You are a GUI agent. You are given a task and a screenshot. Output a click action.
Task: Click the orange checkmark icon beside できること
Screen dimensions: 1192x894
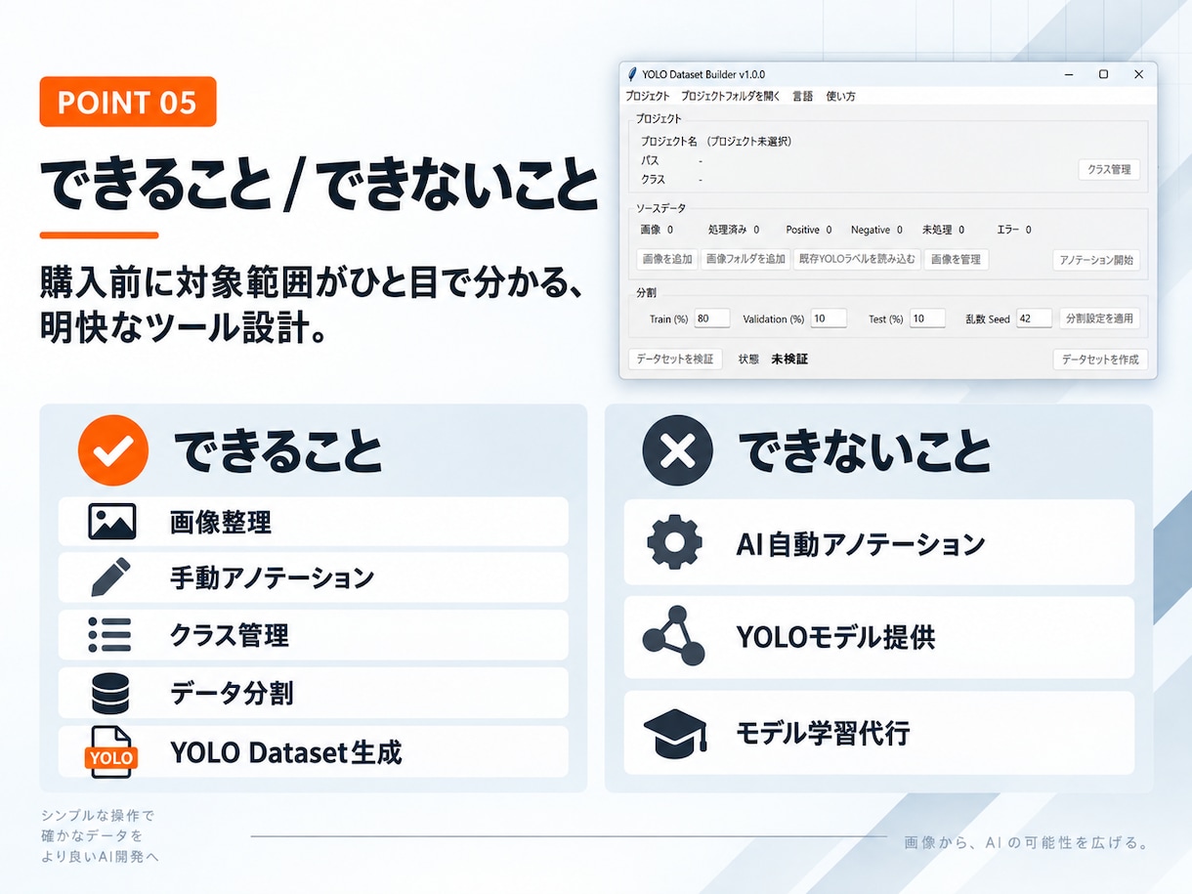[x=113, y=450]
